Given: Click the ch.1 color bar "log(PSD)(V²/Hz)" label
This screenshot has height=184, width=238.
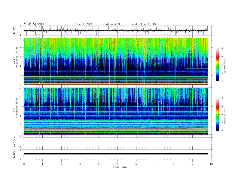Looking at the screenshot, I should point(225,66).
